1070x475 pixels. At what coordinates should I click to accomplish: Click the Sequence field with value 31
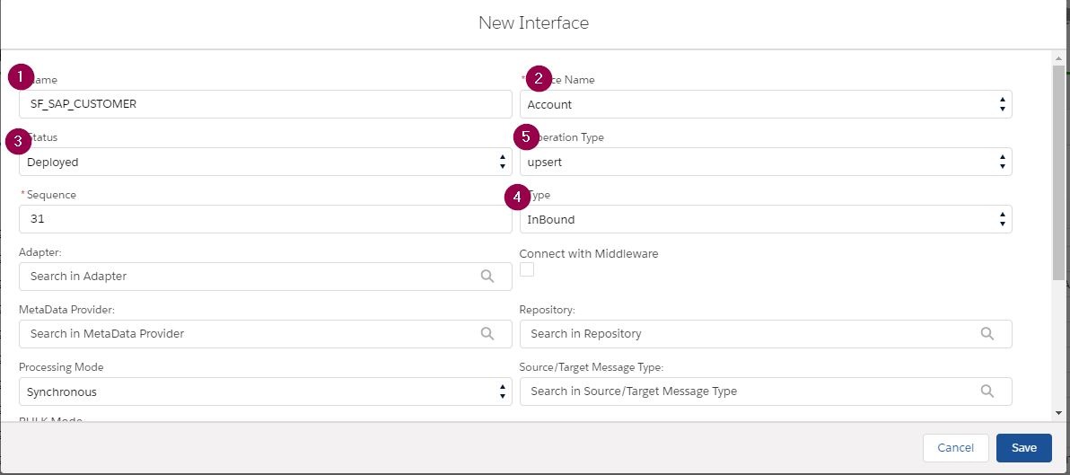tap(265, 219)
